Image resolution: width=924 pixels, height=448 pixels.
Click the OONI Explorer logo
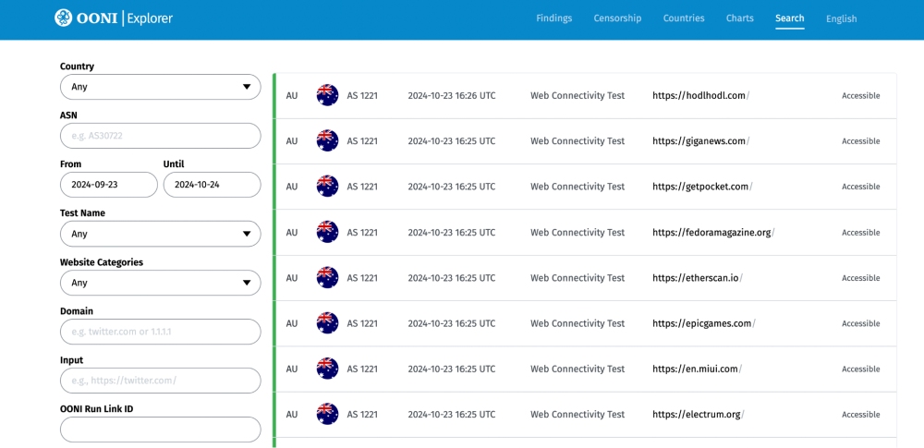[x=114, y=18]
